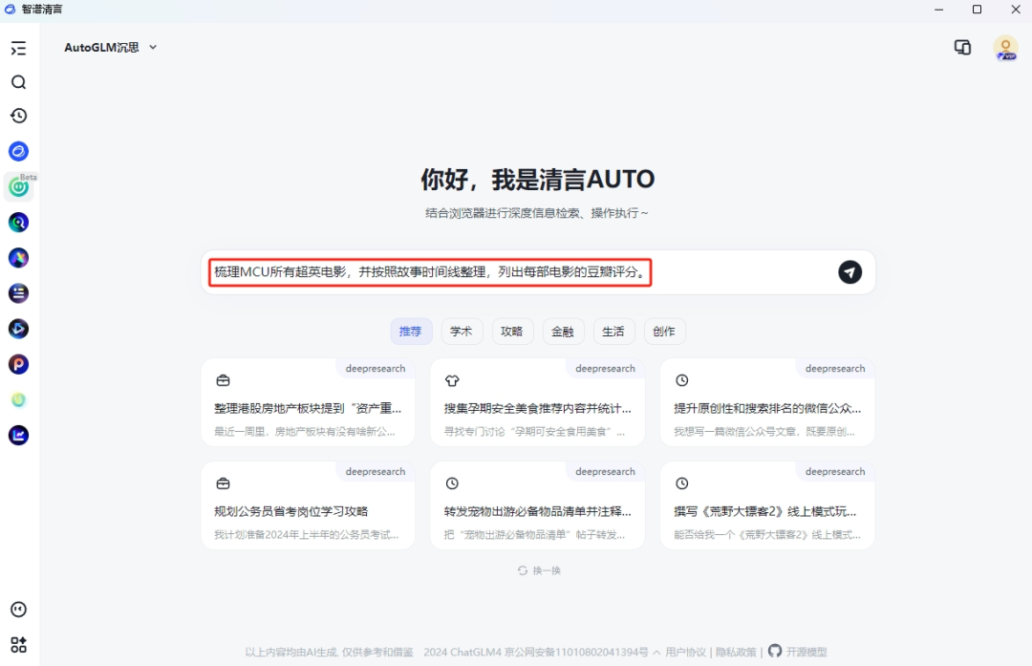Click the 开源模型 link
This screenshot has width=1032, height=666.
tap(806, 653)
